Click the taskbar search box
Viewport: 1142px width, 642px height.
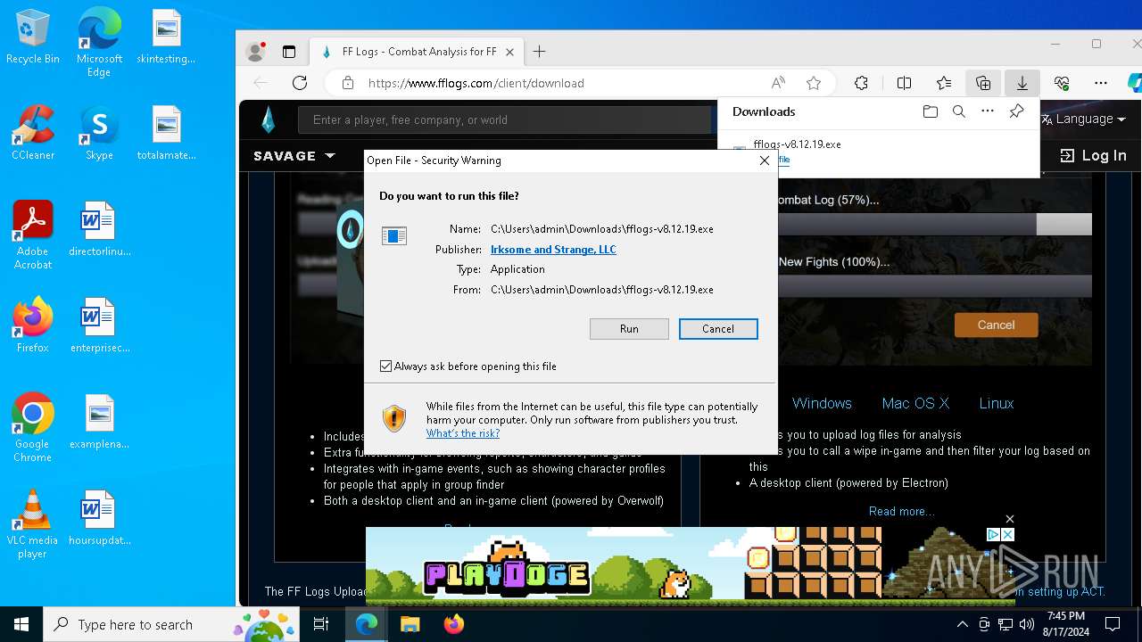[171, 624]
